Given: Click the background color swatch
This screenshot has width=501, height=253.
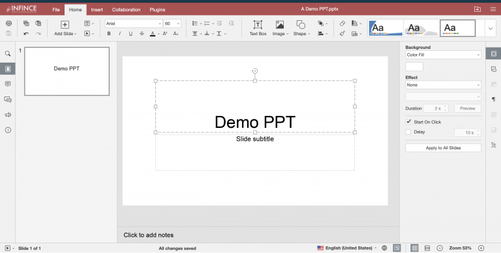Looking at the screenshot, I should tap(414, 67).
